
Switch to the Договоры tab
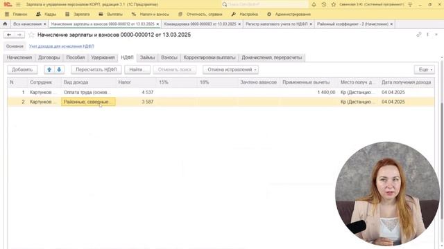(49, 57)
